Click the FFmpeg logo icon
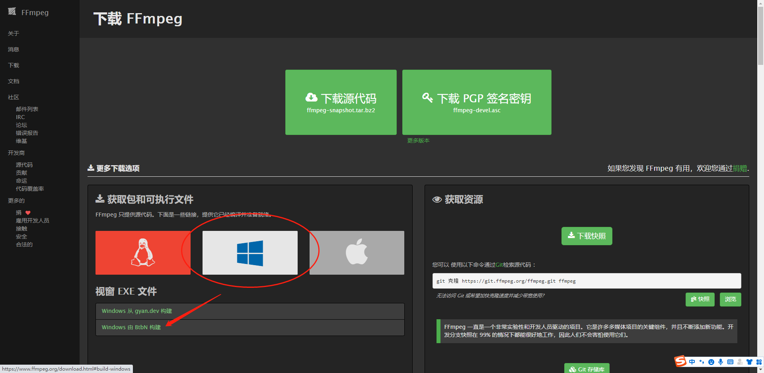 tap(12, 12)
